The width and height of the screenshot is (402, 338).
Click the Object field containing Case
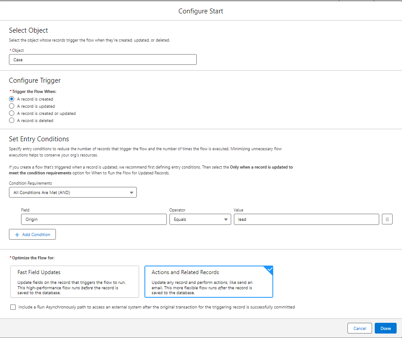coord(102,59)
